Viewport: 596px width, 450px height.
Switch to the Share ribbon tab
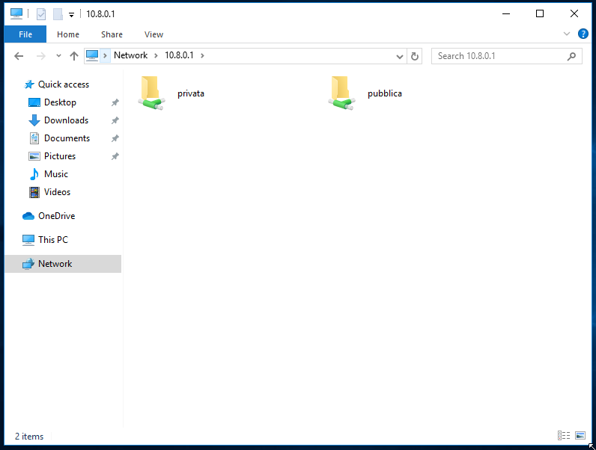point(112,34)
